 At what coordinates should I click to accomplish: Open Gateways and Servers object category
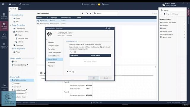tap(169, 23)
